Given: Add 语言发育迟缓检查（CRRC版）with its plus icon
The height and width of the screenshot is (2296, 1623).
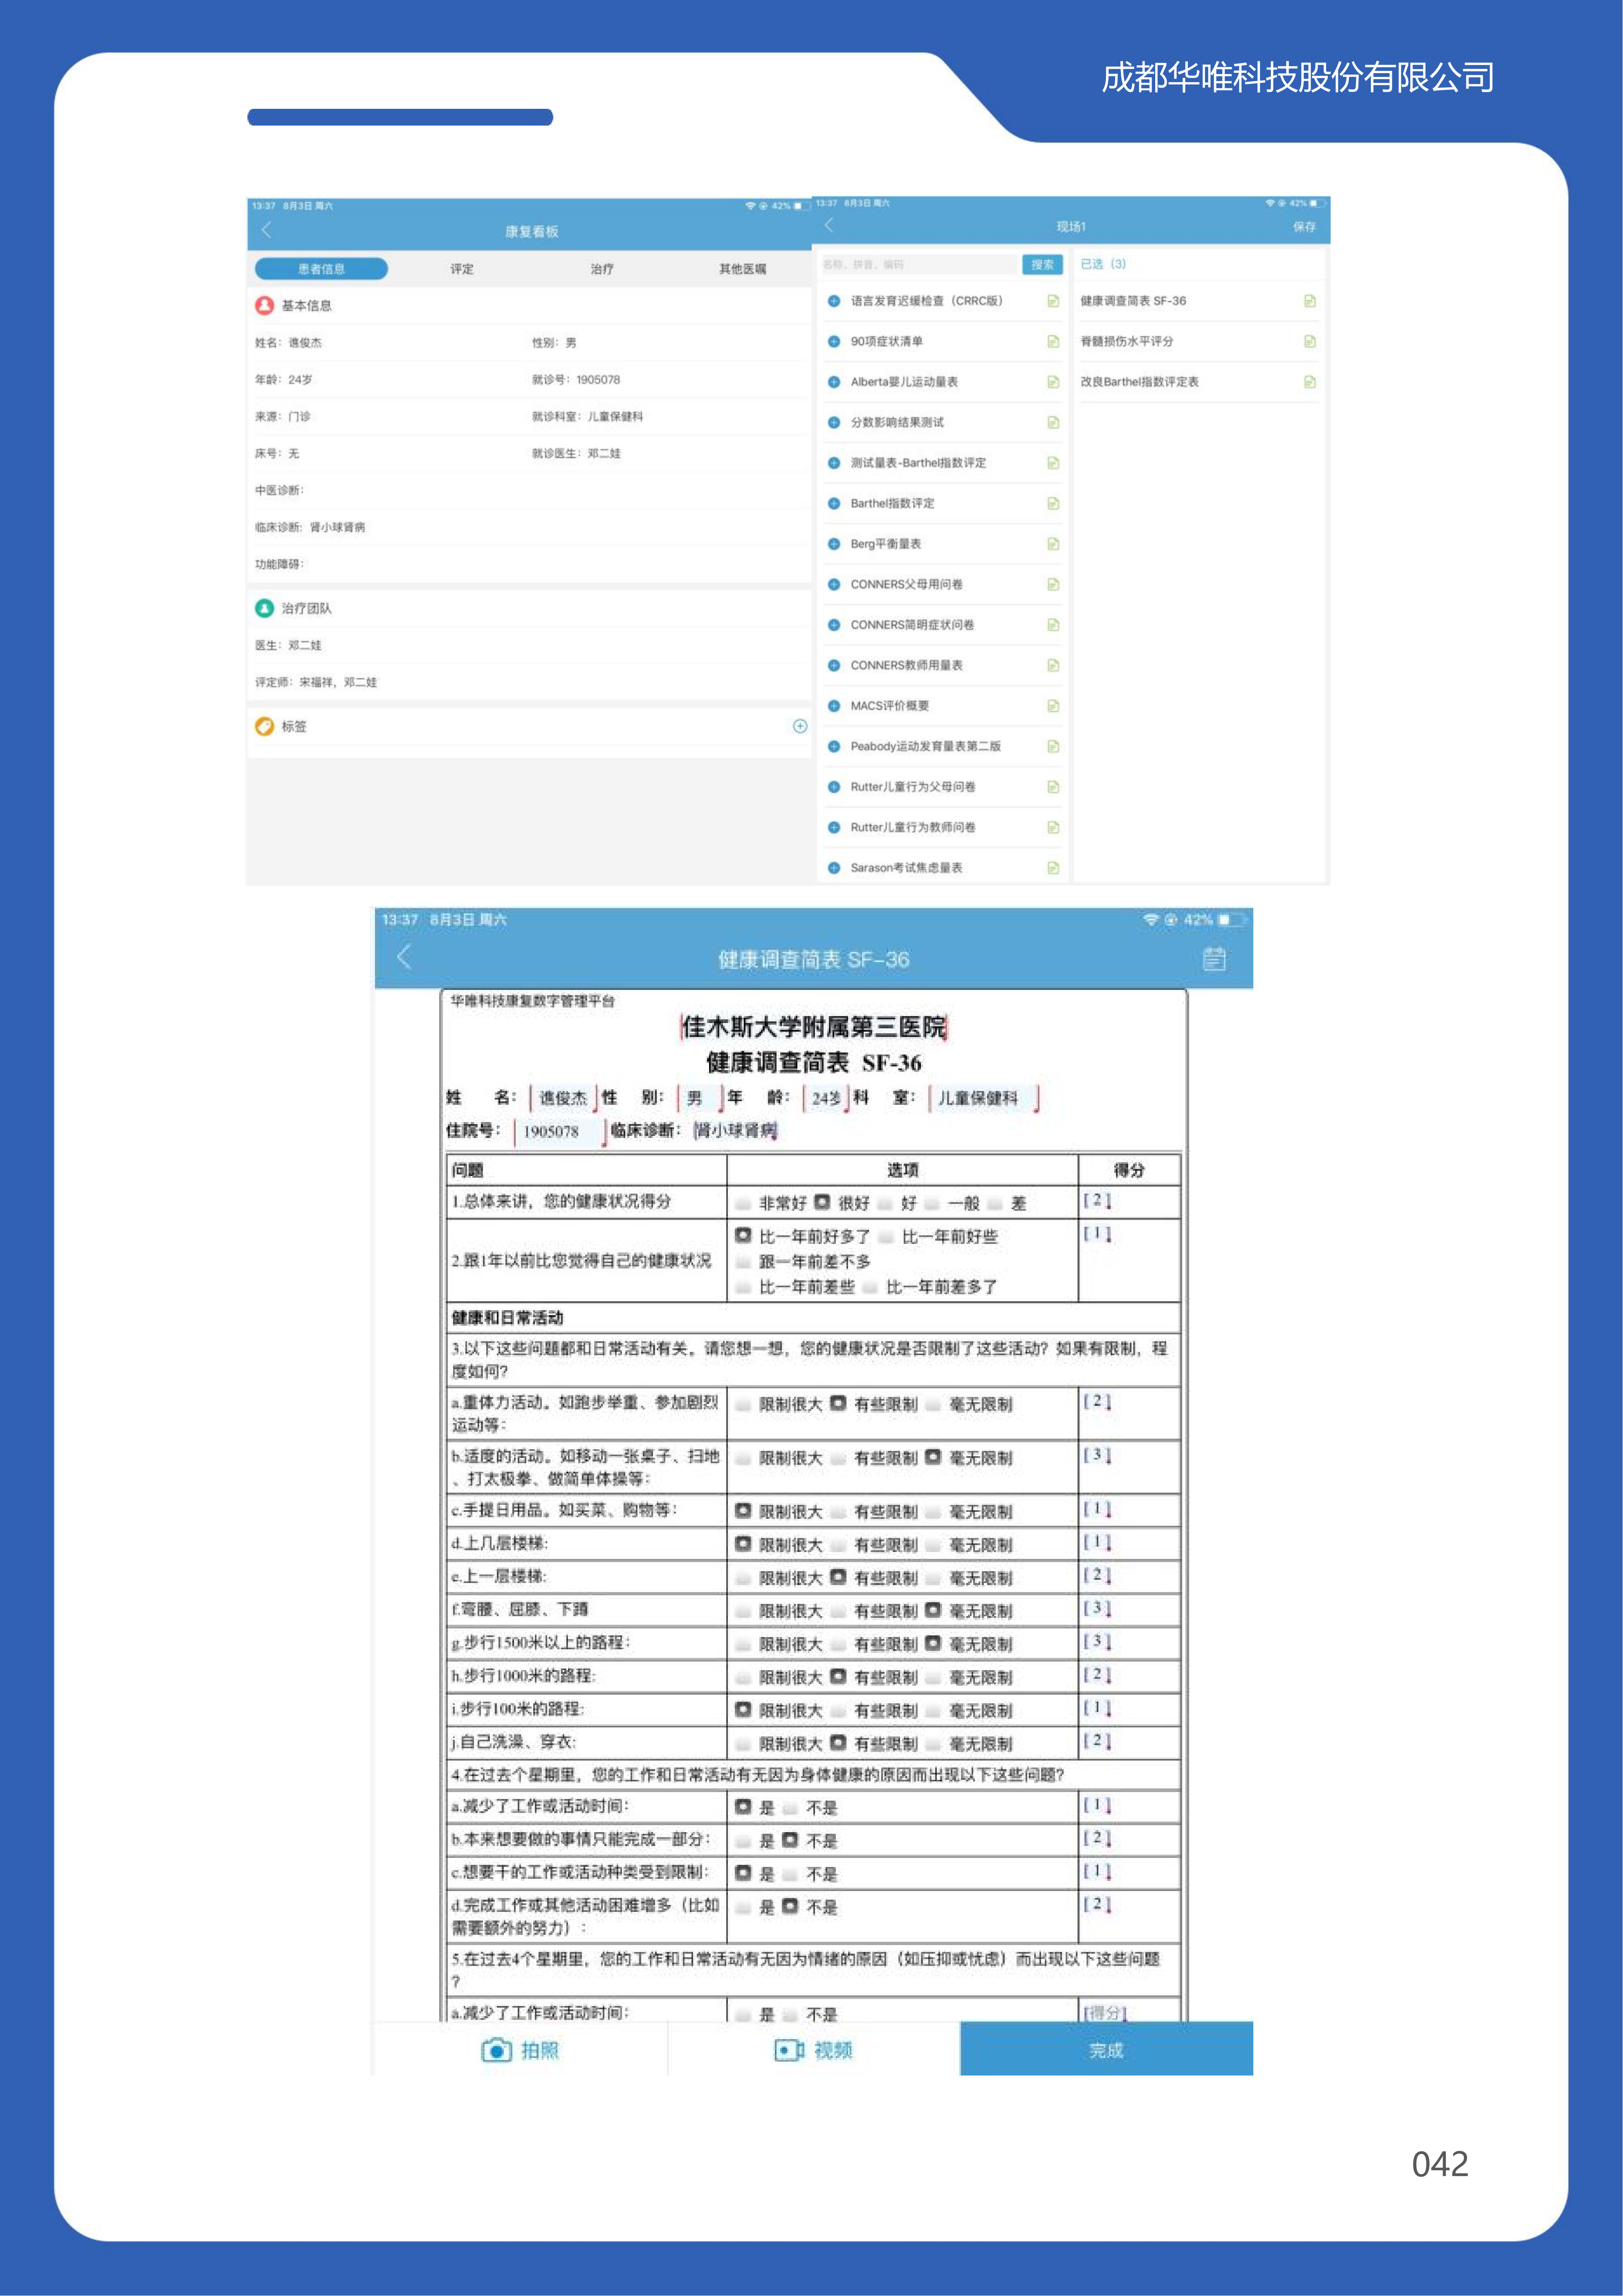Looking at the screenshot, I should click(x=833, y=301).
